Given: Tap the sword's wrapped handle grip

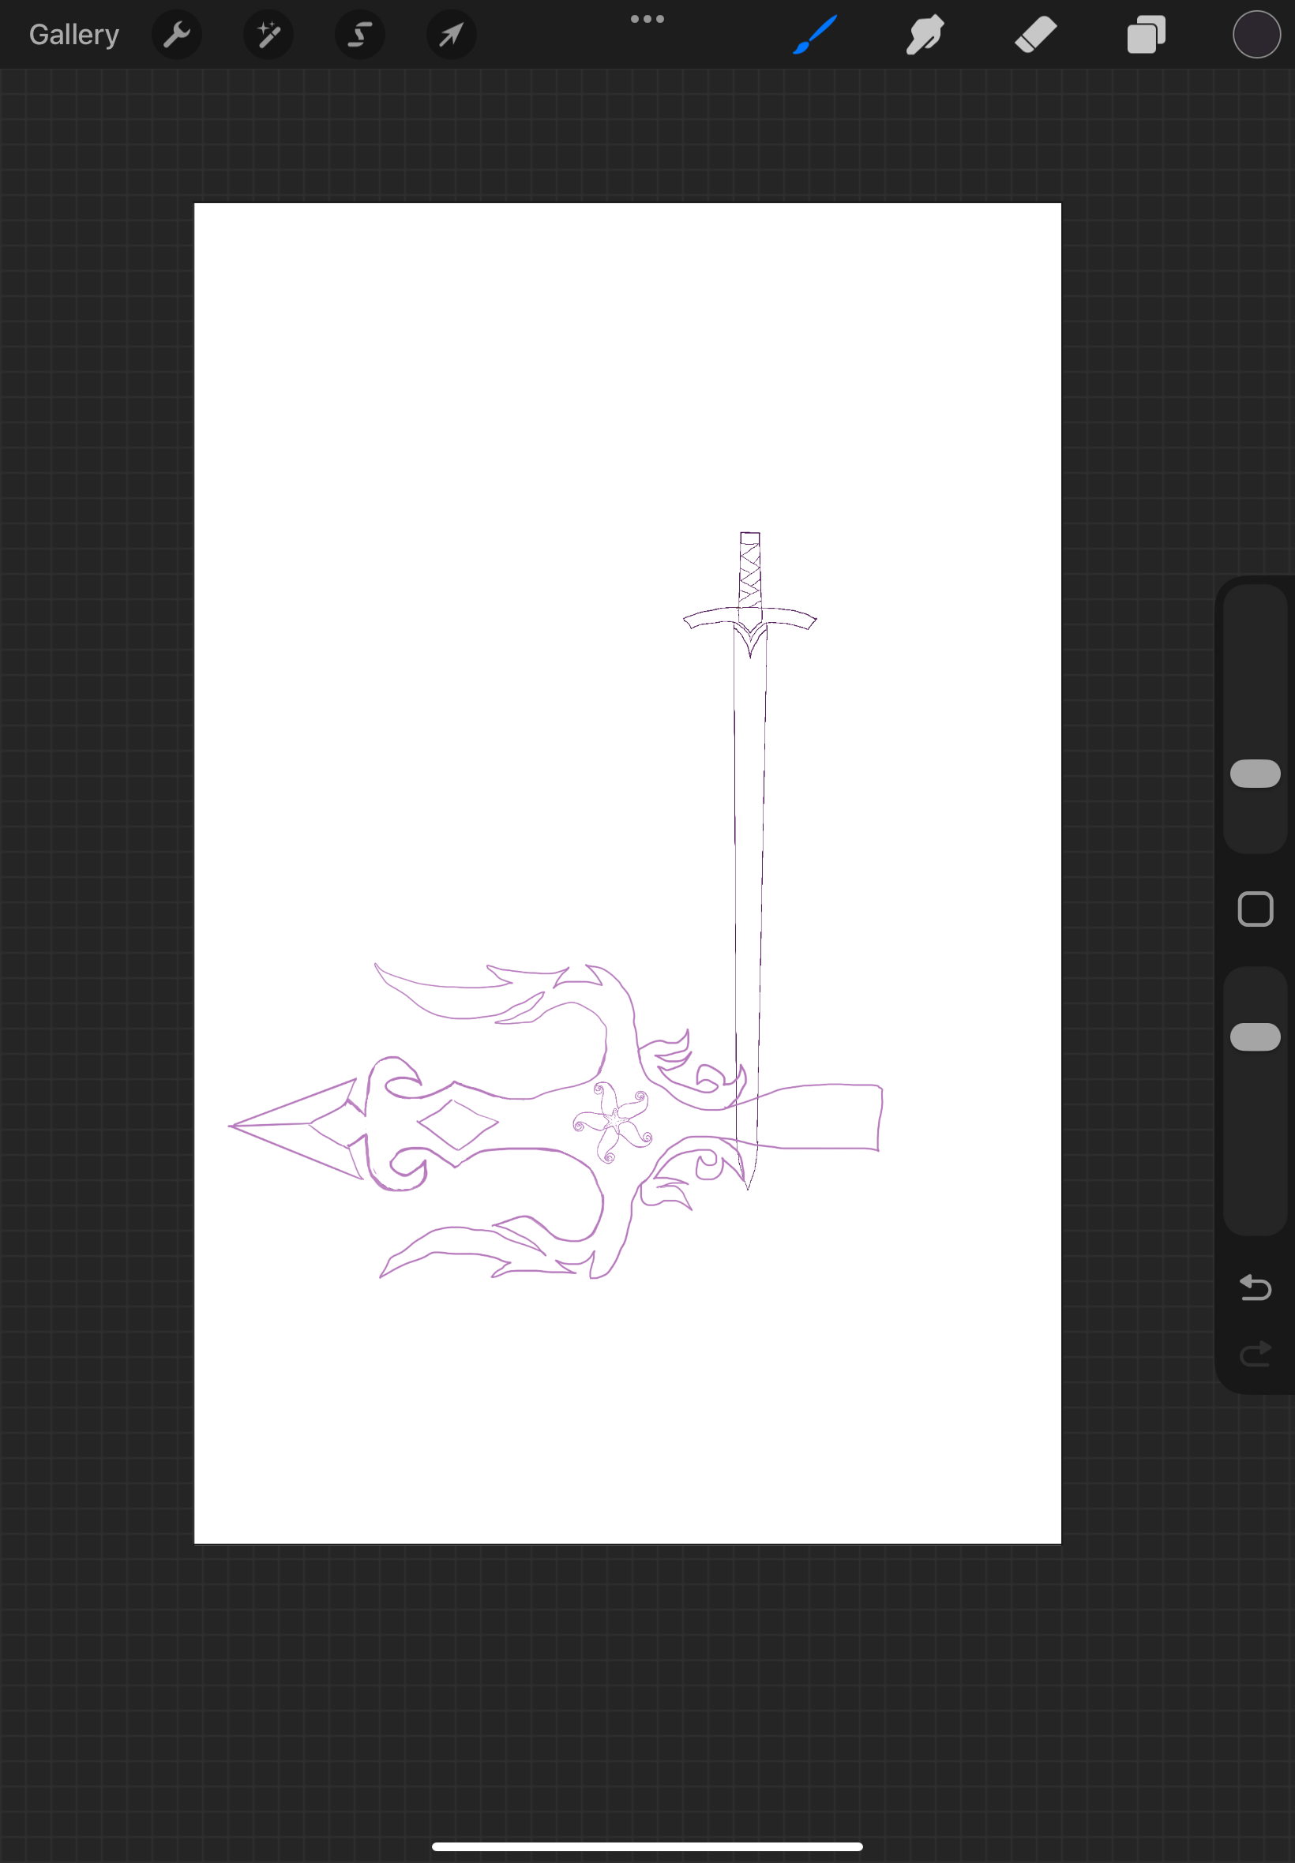Looking at the screenshot, I should [x=749, y=572].
